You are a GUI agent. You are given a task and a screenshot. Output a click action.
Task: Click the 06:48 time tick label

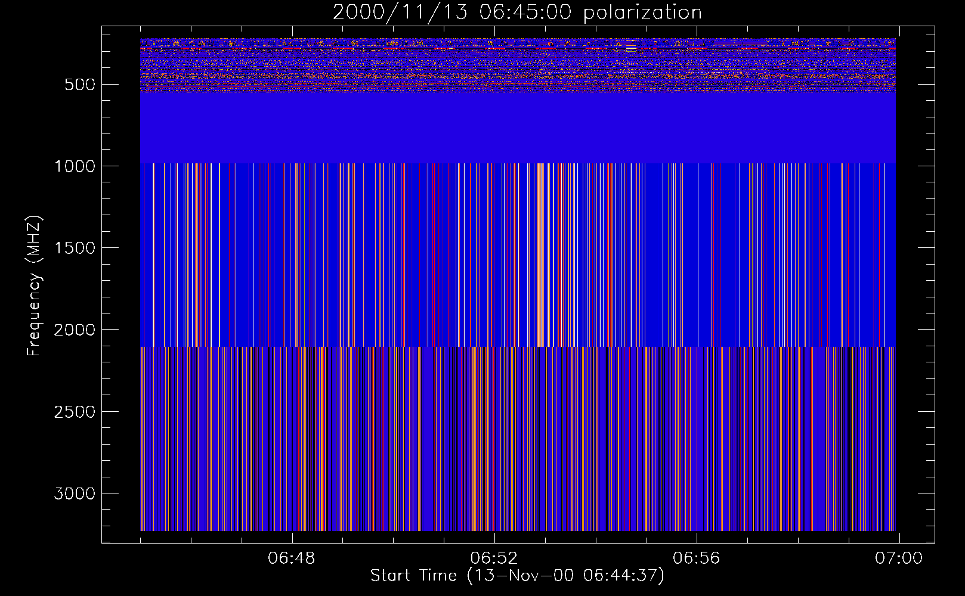pyautogui.click(x=292, y=558)
